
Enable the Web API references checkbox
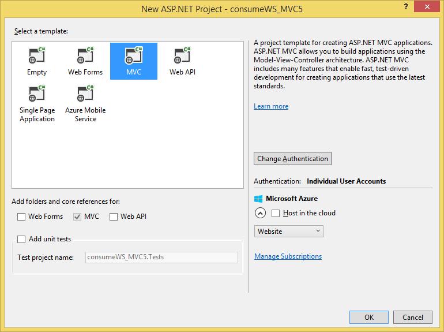114,217
